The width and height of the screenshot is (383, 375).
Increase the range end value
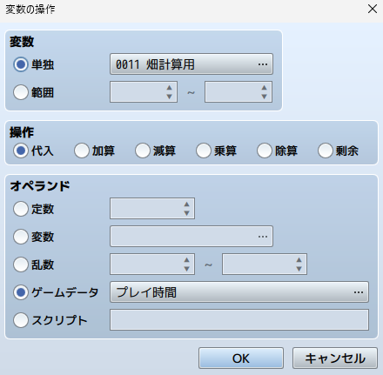point(264,88)
